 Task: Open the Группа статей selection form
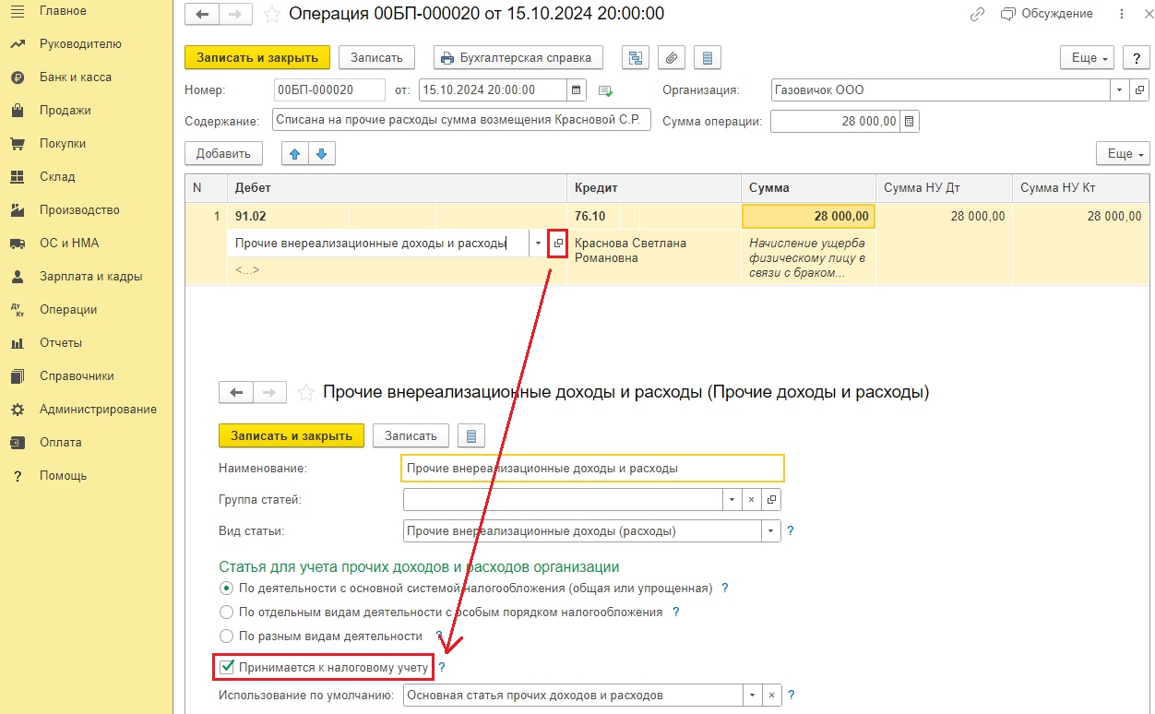click(x=771, y=499)
